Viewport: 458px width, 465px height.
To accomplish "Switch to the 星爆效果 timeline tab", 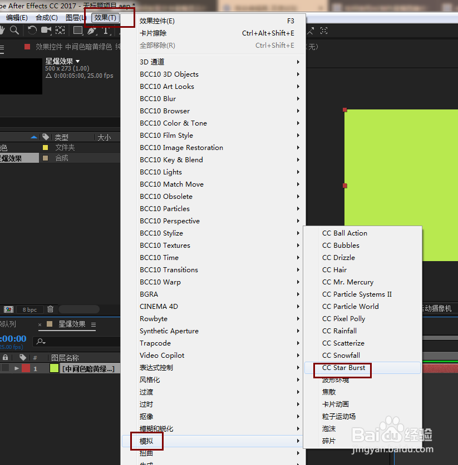I will click(x=72, y=324).
